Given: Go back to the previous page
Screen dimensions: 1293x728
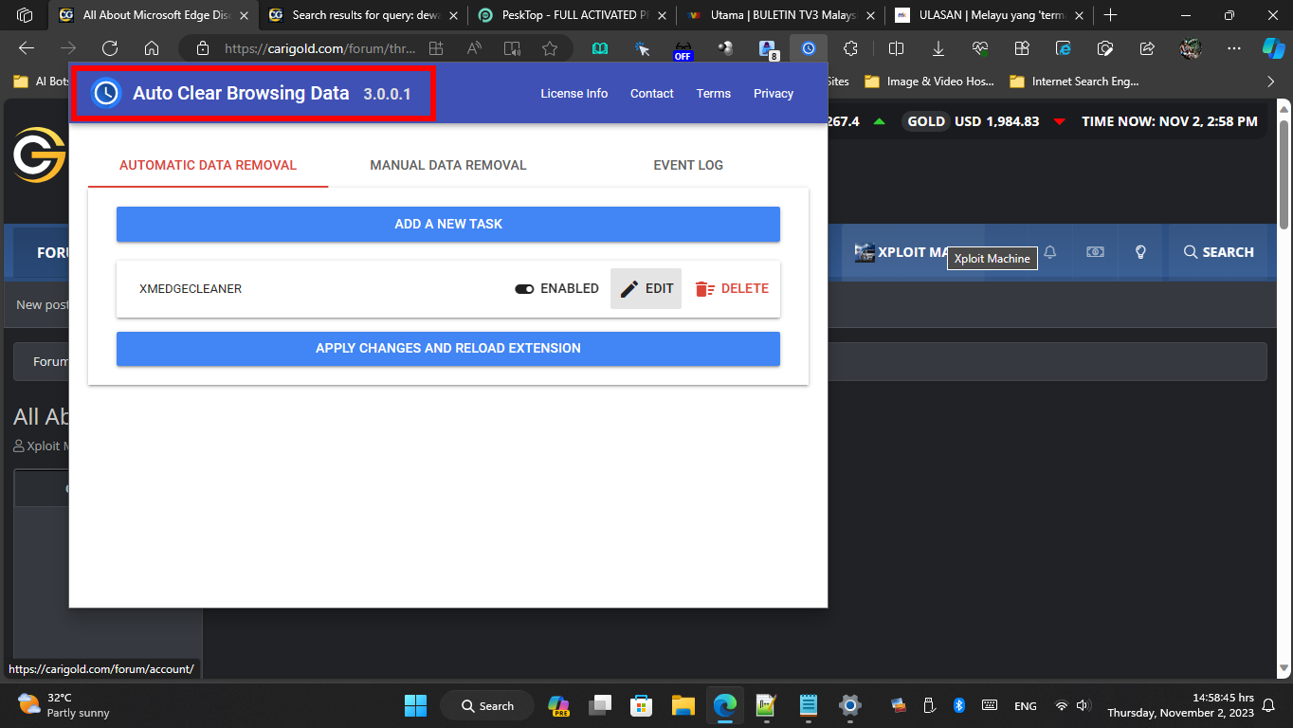Looking at the screenshot, I should click(27, 48).
